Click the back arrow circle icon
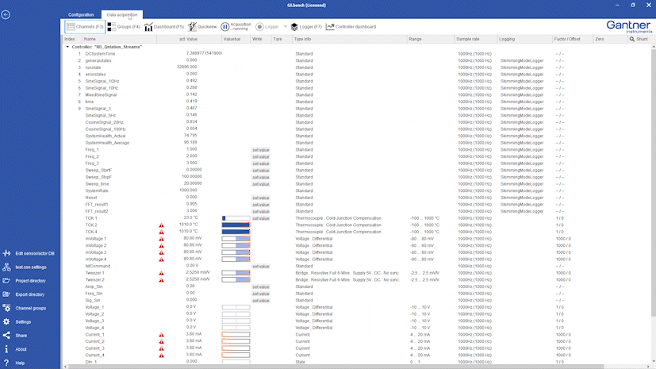Viewport: 656px width, 369px height. pyautogui.click(x=6, y=14)
